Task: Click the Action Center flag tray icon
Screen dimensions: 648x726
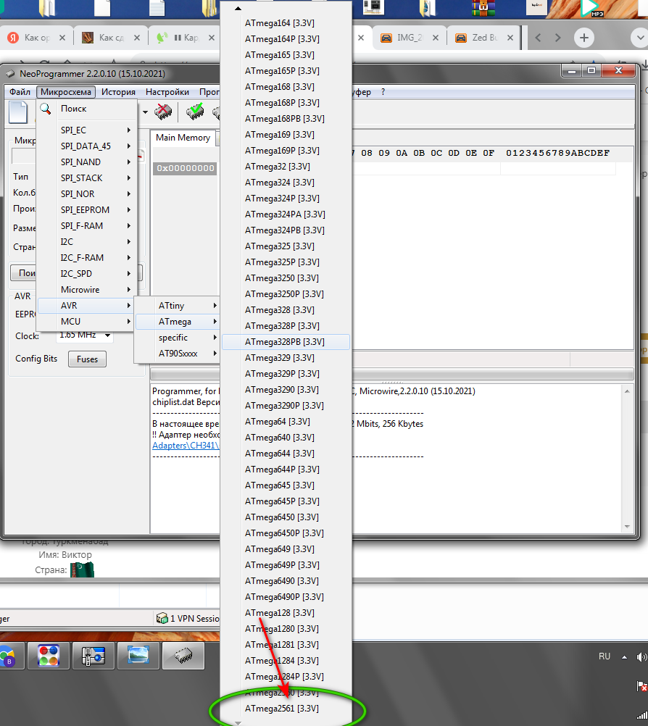Action: [641, 685]
